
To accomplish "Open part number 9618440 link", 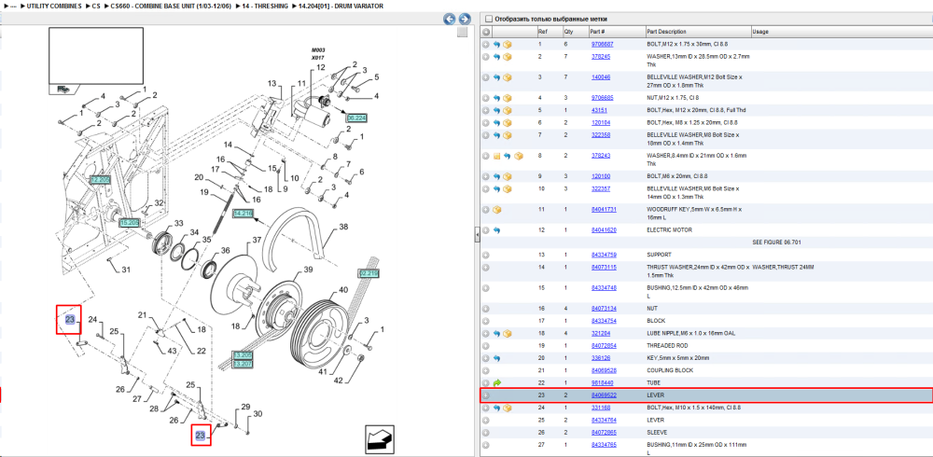I will [602, 382].
